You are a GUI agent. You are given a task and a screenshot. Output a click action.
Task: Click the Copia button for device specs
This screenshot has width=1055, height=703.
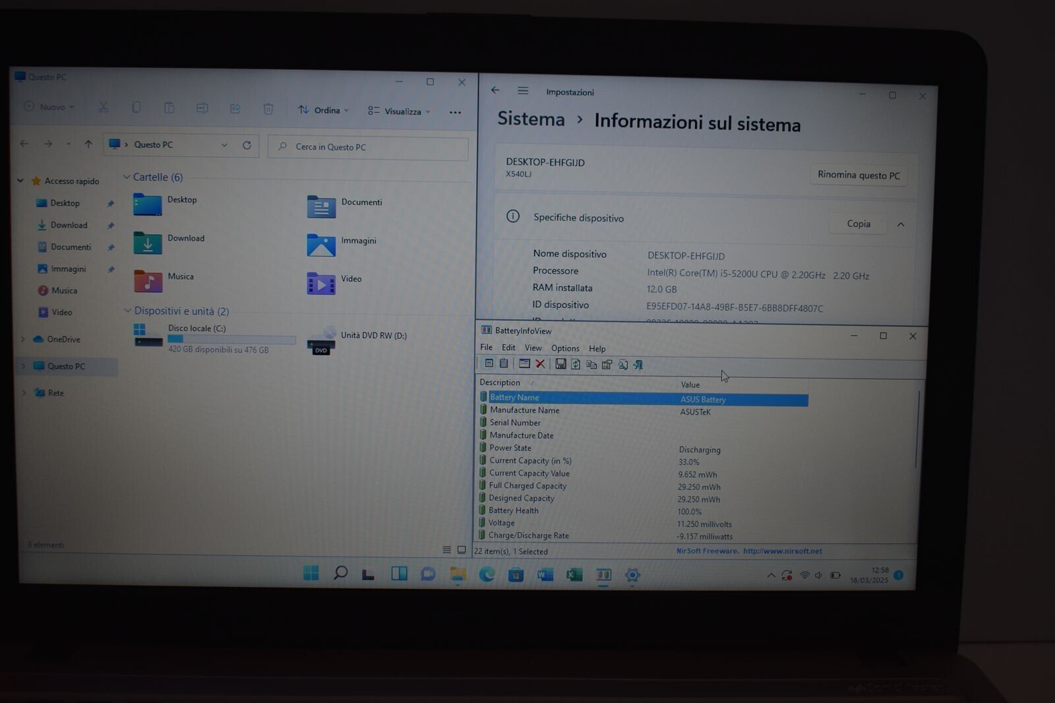(859, 224)
